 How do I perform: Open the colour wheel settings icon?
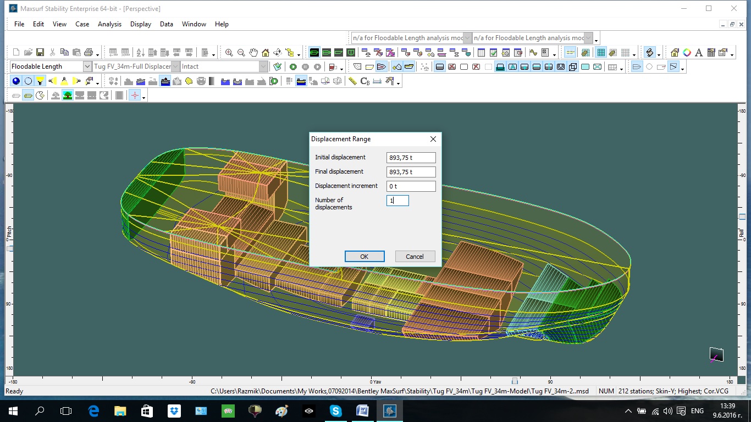[687, 53]
